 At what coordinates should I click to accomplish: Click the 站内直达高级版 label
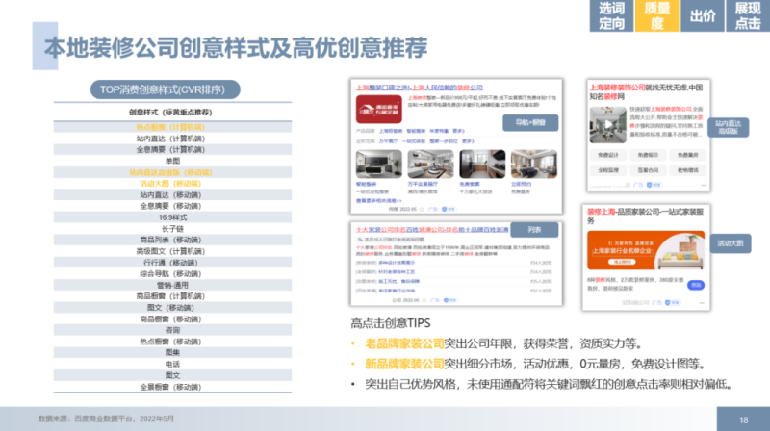729,127
